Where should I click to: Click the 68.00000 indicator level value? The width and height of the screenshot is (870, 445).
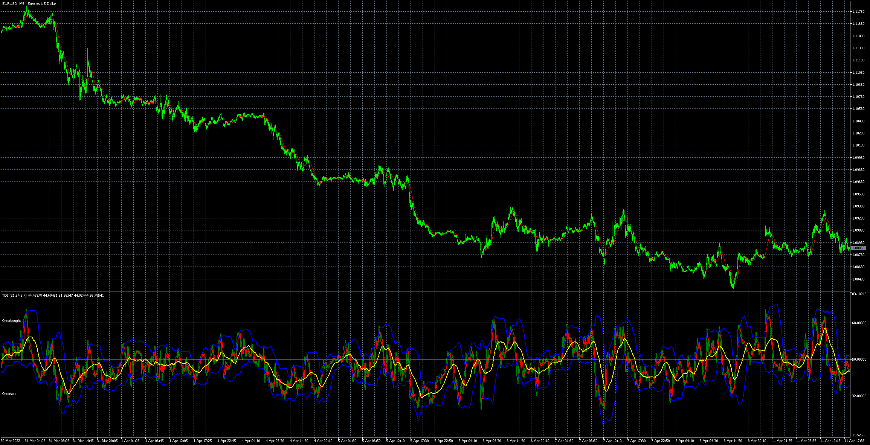(x=859, y=323)
